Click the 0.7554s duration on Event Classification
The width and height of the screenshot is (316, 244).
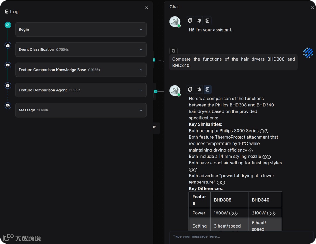click(63, 50)
